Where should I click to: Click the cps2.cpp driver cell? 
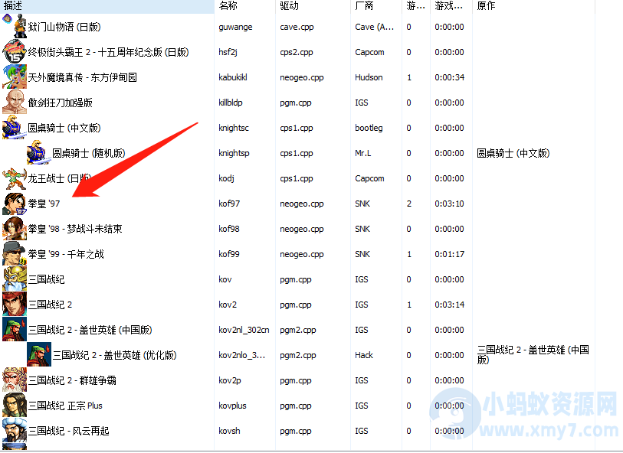(296, 52)
